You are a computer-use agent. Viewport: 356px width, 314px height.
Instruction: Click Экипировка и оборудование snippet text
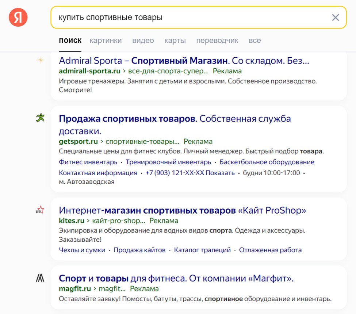pos(182,235)
